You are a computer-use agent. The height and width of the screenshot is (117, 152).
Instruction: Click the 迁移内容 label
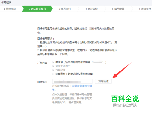point(42,63)
